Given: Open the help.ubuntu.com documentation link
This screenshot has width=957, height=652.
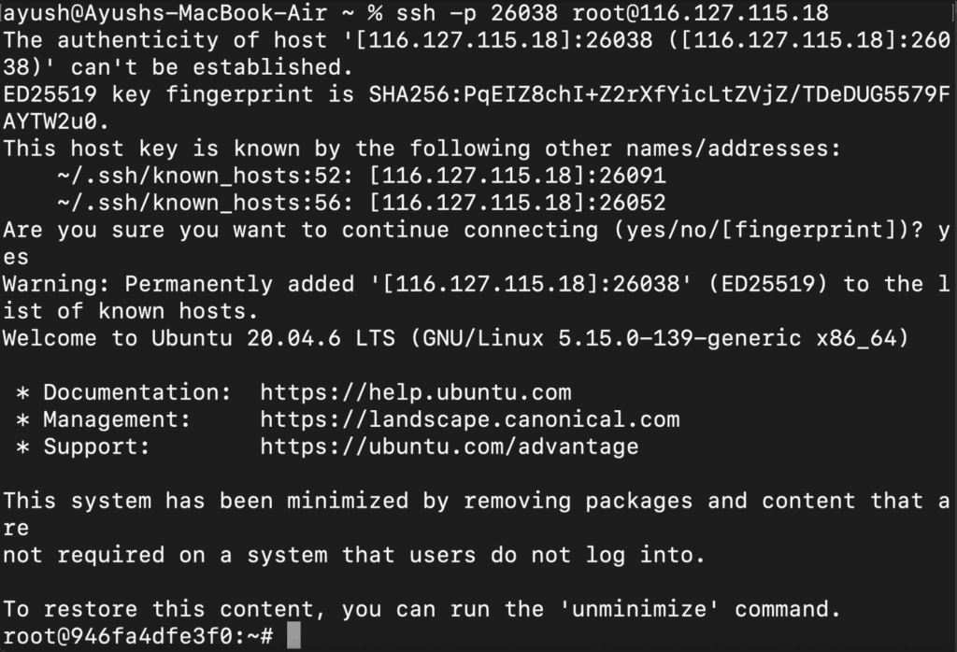Looking at the screenshot, I should pos(416,392).
